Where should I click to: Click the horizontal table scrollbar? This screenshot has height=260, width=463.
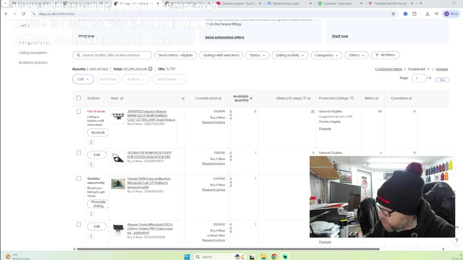pyautogui.click(x=228, y=249)
